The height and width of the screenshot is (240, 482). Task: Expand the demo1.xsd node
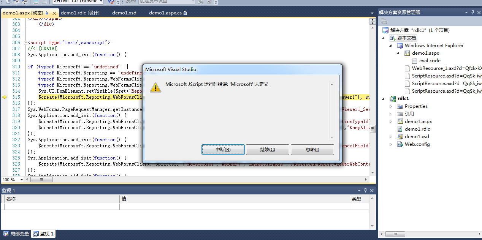pos(391,137)
